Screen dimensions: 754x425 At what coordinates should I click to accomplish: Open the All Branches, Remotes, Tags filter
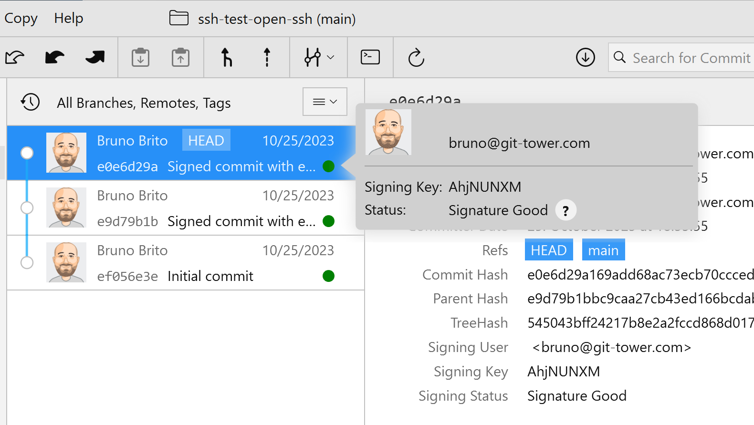pyautogui.click(x=144, y=103)
